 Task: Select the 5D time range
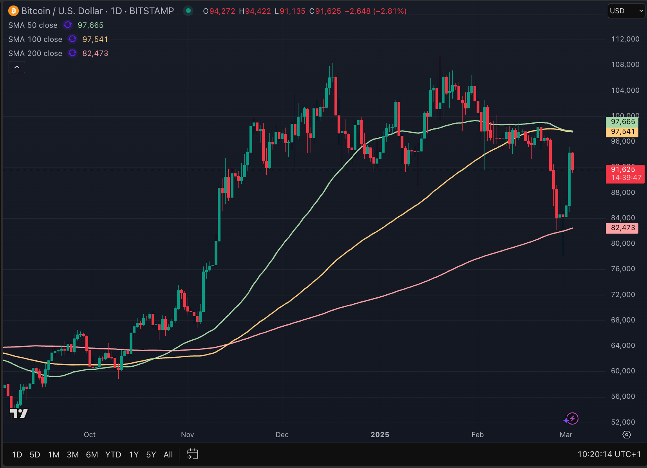pos(35,455)
